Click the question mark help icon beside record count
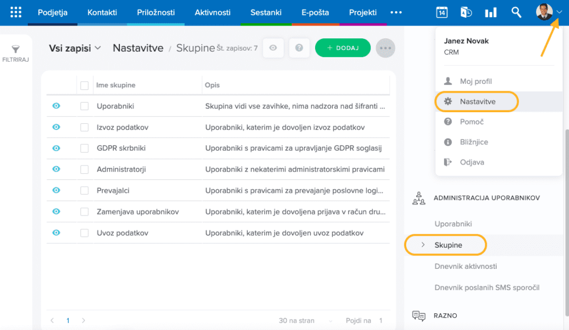 click(299, 48)
